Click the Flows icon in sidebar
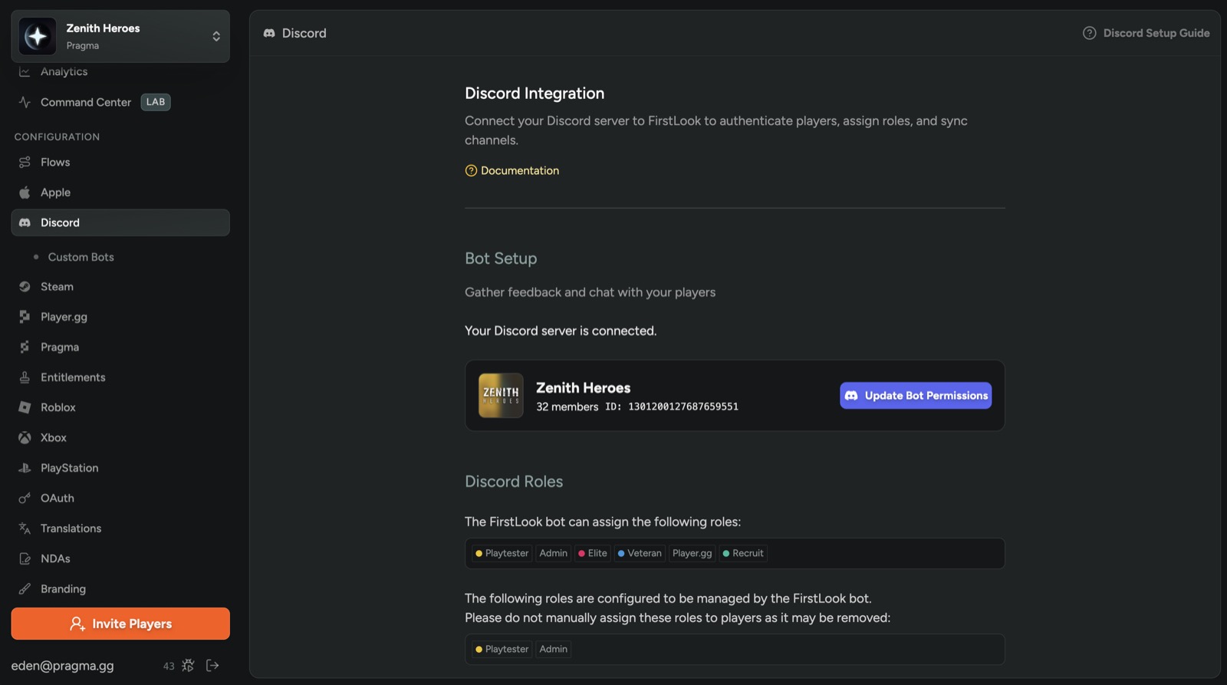The height and width of the screenshot is (685, 1227). click(25, 162)
